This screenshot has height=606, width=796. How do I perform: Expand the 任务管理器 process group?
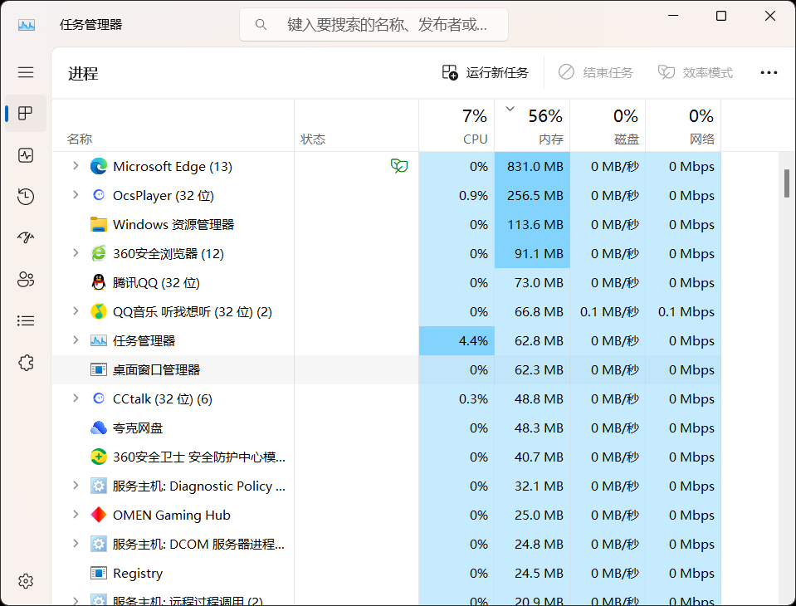(x=76, y=340)
